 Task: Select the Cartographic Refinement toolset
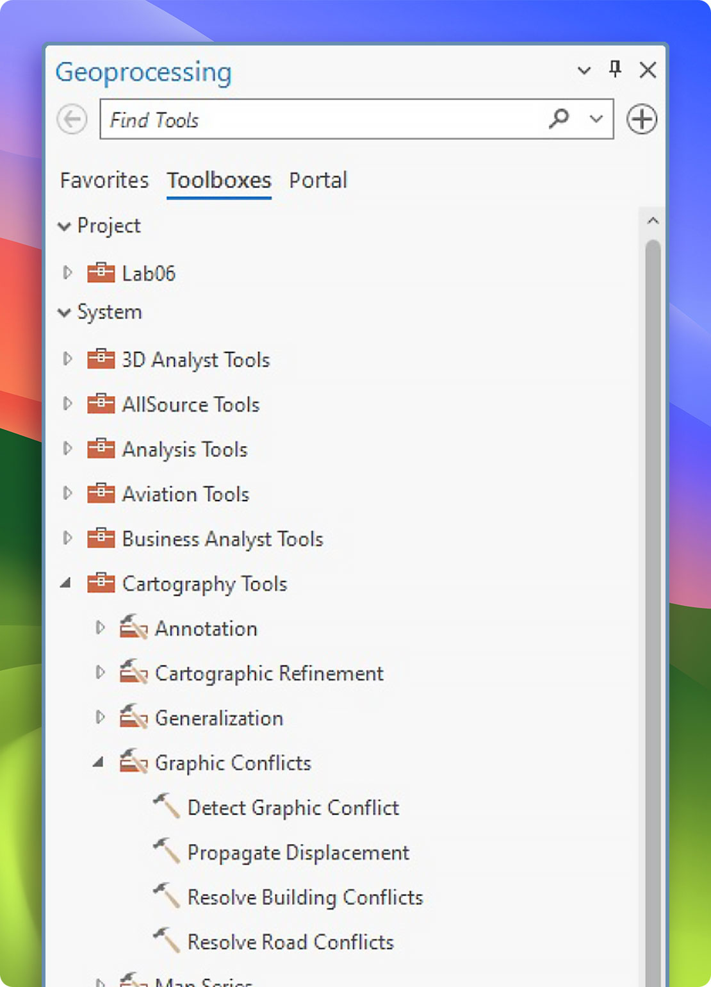pyautogui.click(x=269, y=673)
